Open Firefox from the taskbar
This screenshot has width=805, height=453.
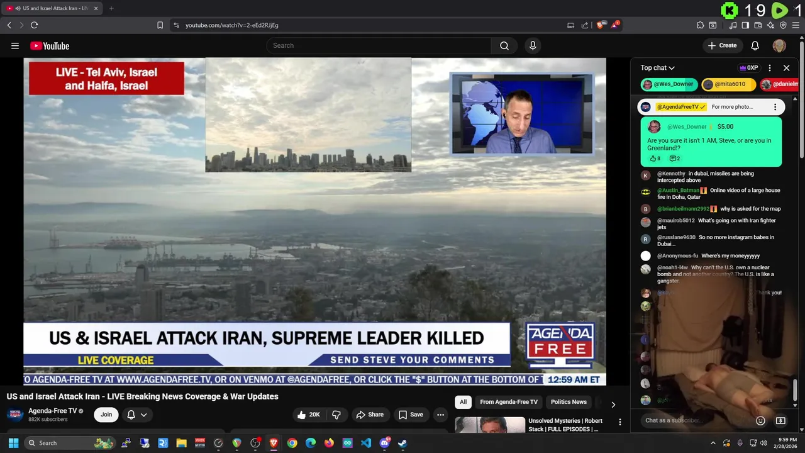pos(329,443)
